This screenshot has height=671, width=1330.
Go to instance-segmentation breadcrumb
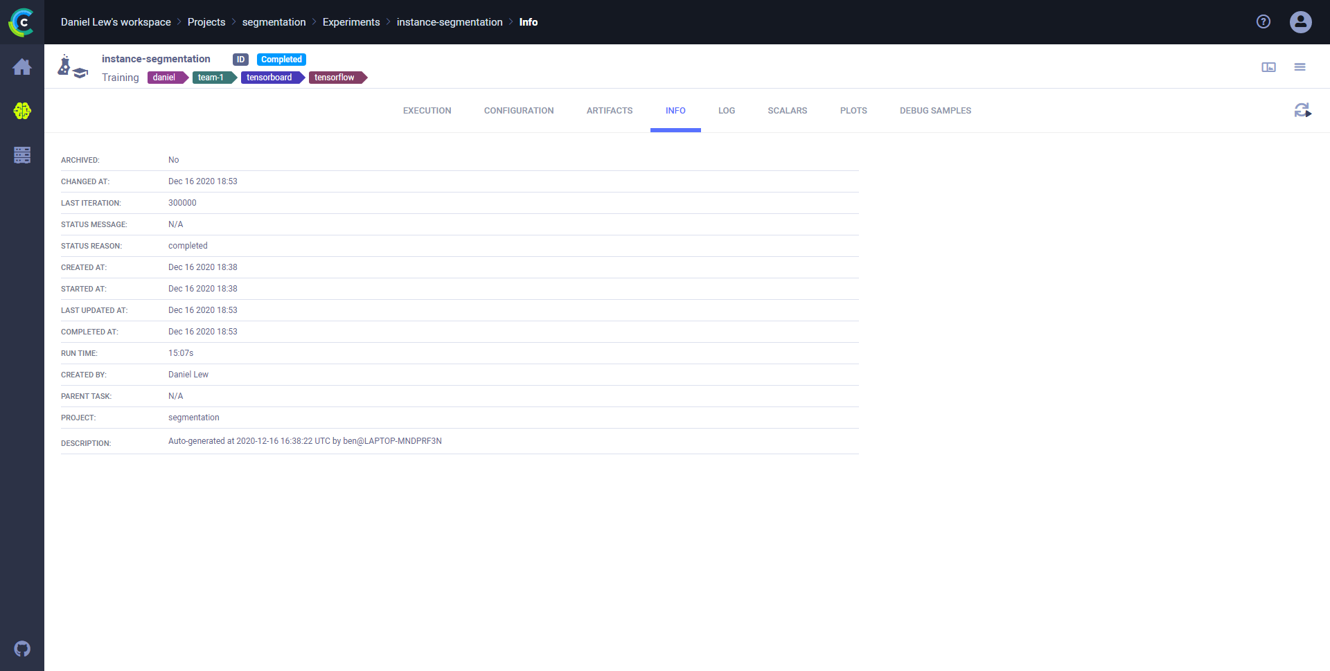pos(450,22)
